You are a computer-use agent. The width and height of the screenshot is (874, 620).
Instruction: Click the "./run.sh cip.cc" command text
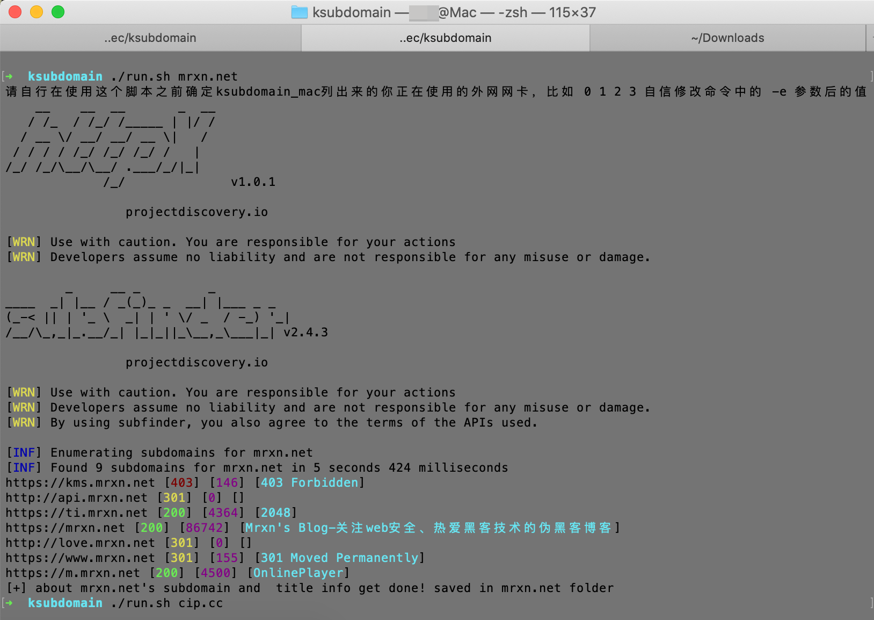167,603
